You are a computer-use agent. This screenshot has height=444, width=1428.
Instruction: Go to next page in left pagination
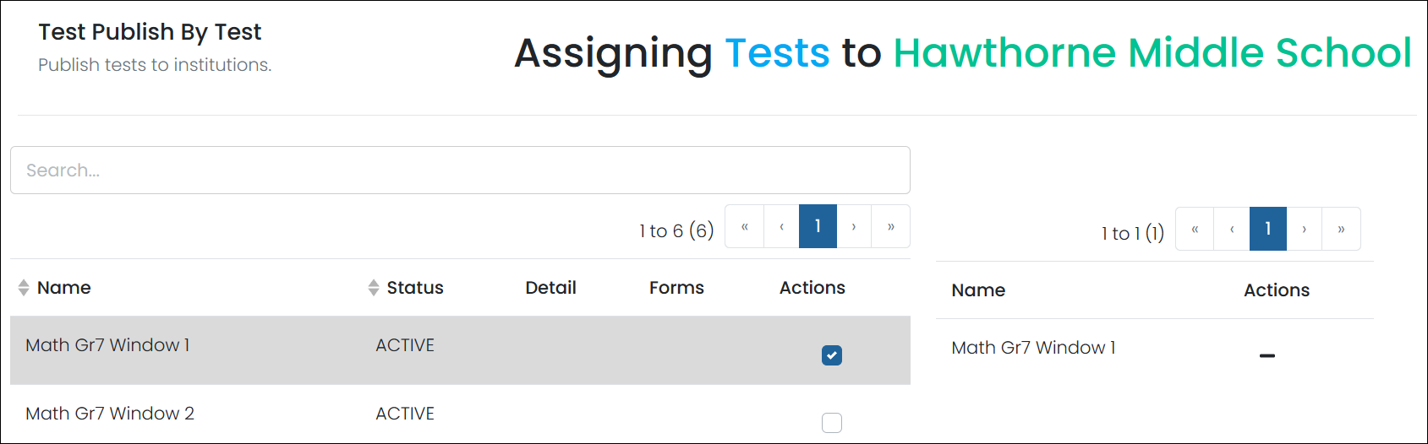854,226
